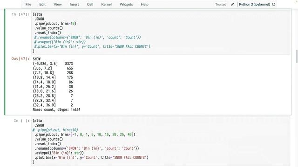The image size is (298, 167).
Task: Click the pencil edit mode icon
Action: (232, 4)
